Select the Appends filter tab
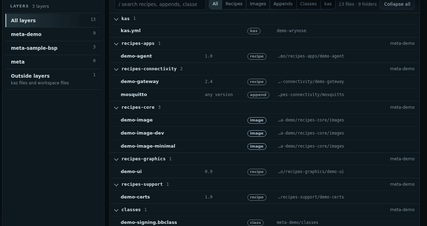Image resolution: width=427 pixels, height=226 pixels. coord(283,4)
